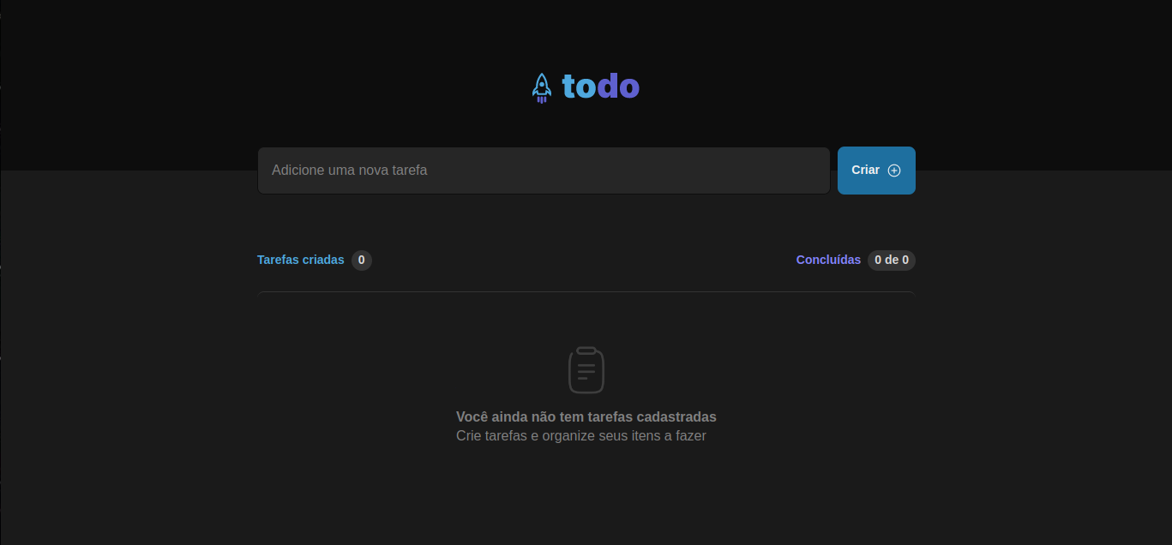The height and width of the screenshot is (545, 1172).
Task: Click the Adicione uma nova tarefa input field
Action: 544,170
